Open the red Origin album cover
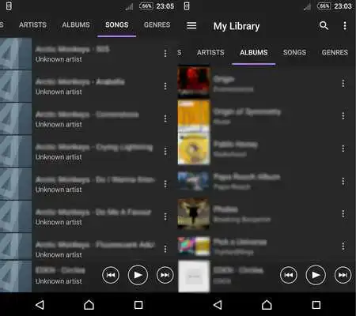The image size is (356, 316). pyautogui.click(x=194, y=81)
